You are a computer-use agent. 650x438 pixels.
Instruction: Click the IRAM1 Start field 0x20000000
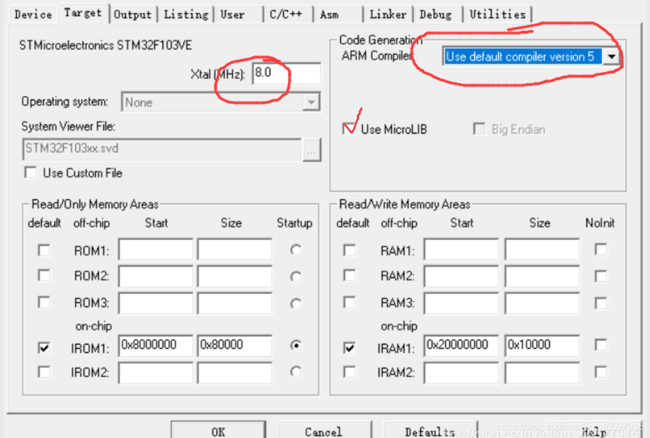coord(461,346)
